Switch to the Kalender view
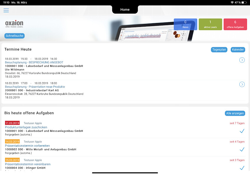 [x=238, y=50]
